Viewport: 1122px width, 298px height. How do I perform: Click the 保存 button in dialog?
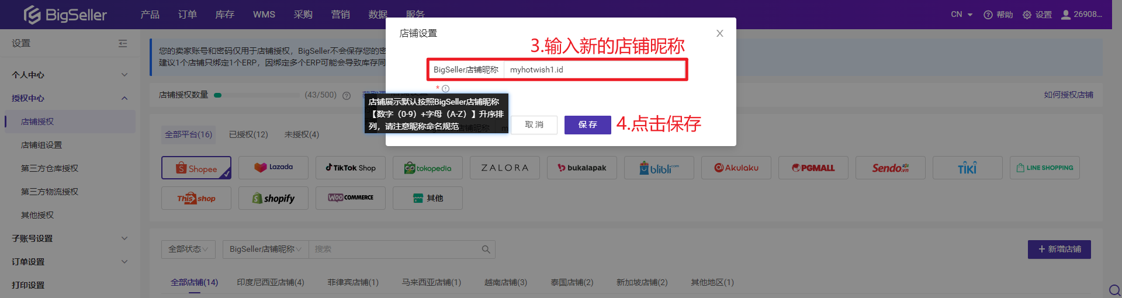point(588,125)
